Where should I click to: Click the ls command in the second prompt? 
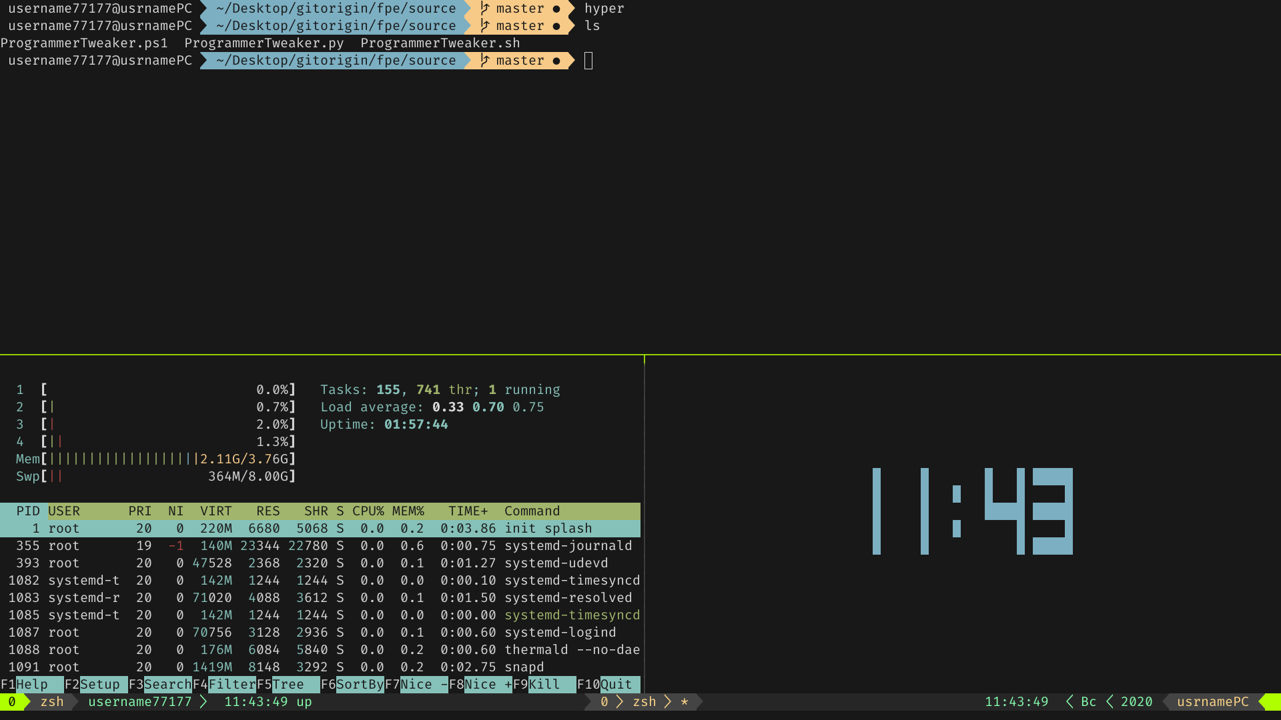(592, 26)
